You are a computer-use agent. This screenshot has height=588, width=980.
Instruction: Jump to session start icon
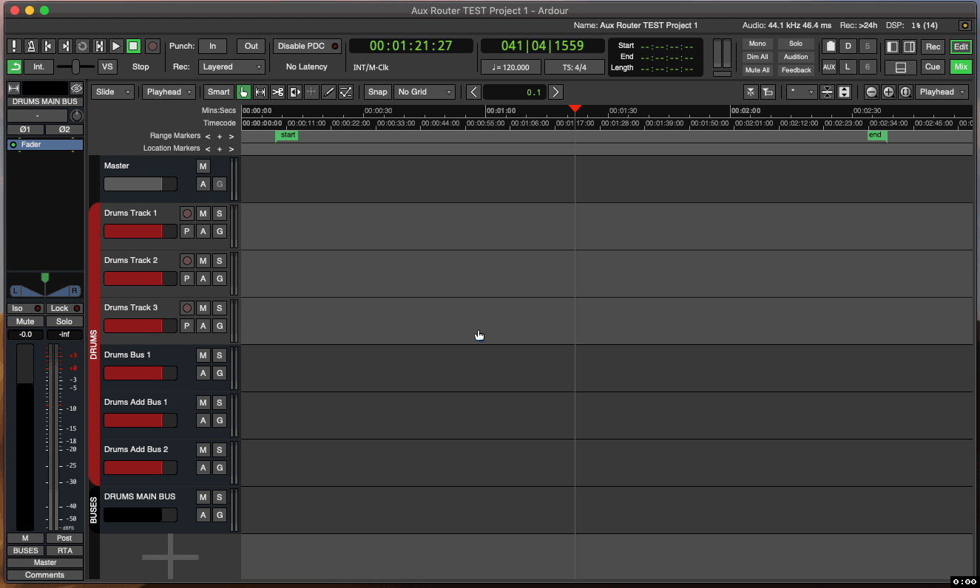pos(48,46)
